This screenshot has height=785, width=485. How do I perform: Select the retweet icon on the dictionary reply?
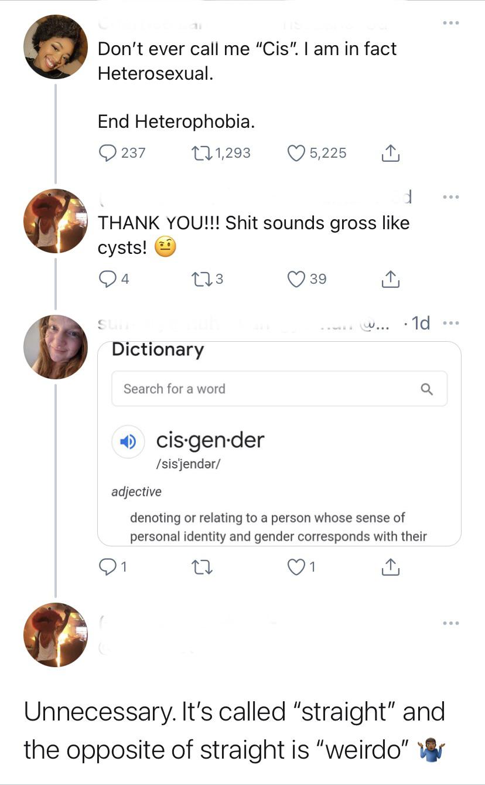(x=202, y=566)
